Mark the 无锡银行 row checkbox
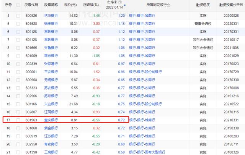This screenshot has width=245, height=155. coord(18,80)
